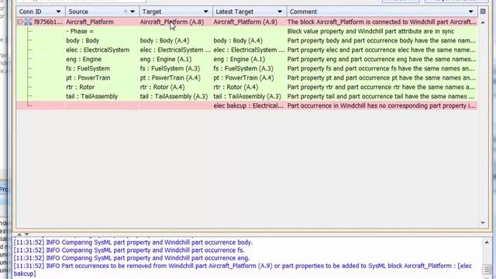Collapse the f8756b1 connection row
Viewport: 496px width, 279px height.
tap(20, 22)
